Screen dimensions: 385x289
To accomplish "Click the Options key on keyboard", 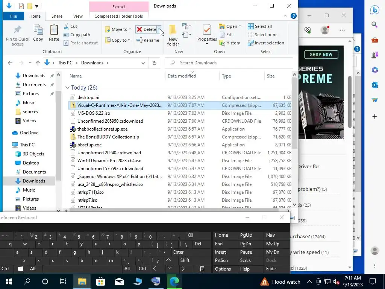I will 223,269.
